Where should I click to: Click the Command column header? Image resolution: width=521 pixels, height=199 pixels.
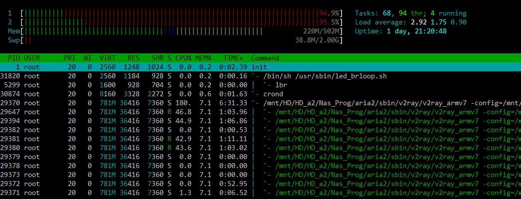click(x=265, y=58)
